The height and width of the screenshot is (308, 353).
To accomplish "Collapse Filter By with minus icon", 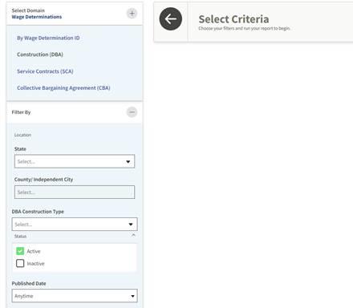I will (132, 112).
